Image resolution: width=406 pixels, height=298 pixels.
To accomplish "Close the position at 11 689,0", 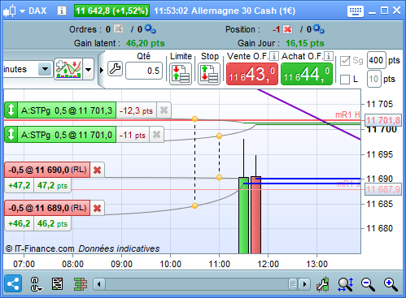I will coord(98,208).
